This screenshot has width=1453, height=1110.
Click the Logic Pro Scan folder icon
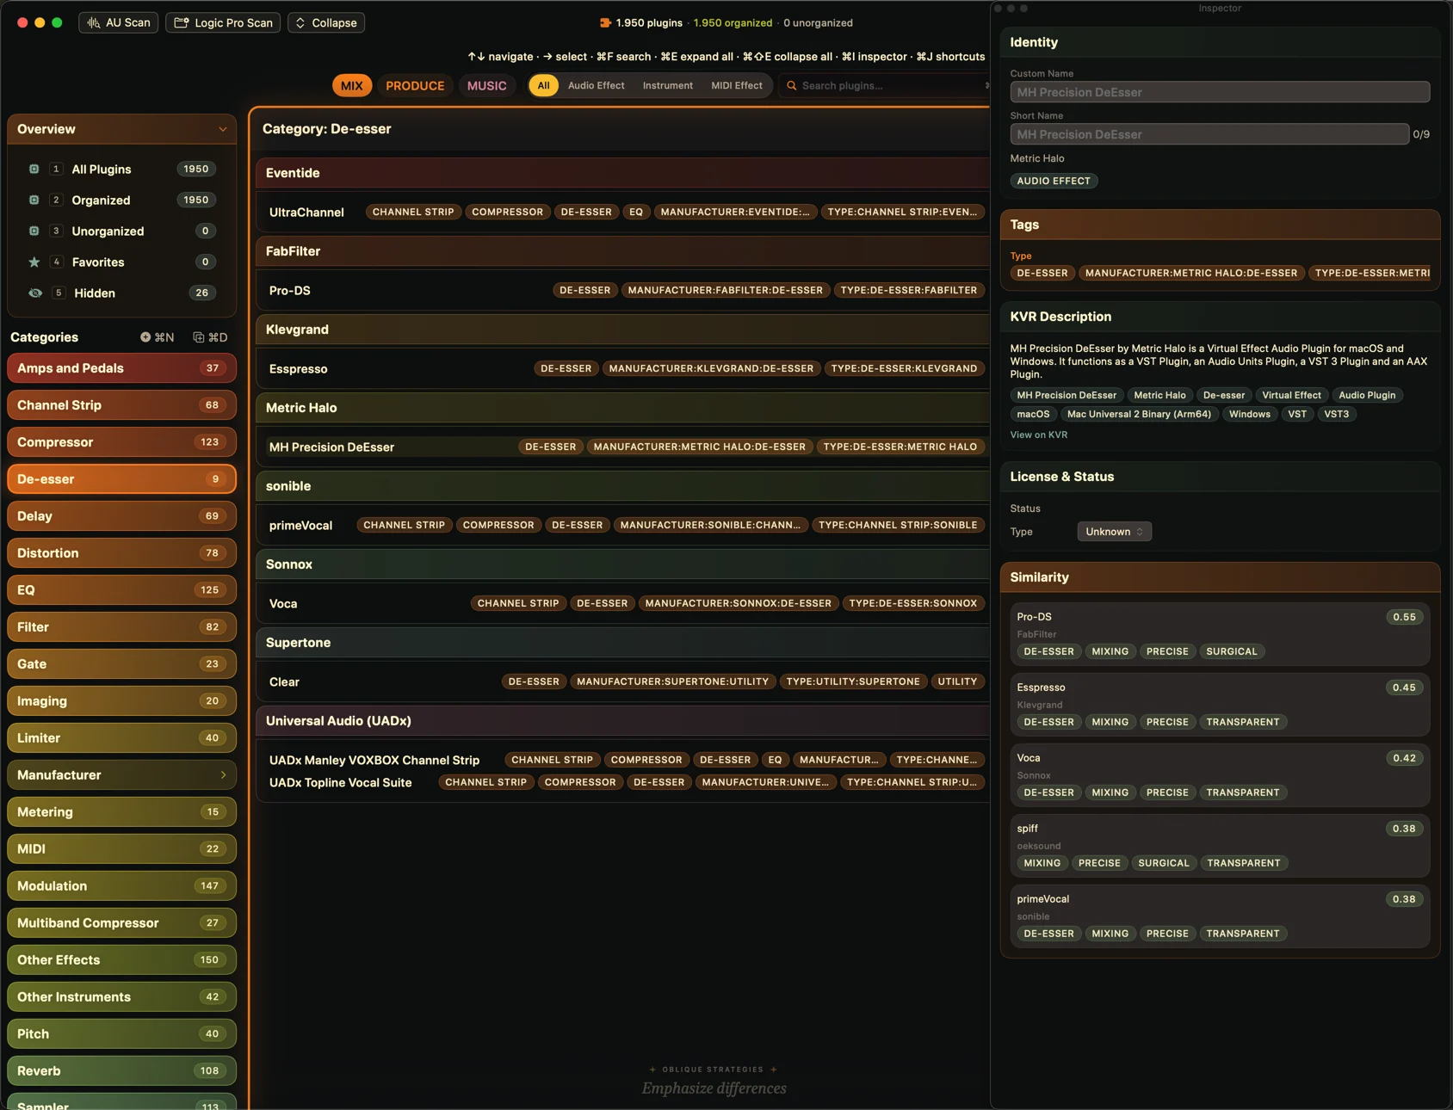point(182,22)
